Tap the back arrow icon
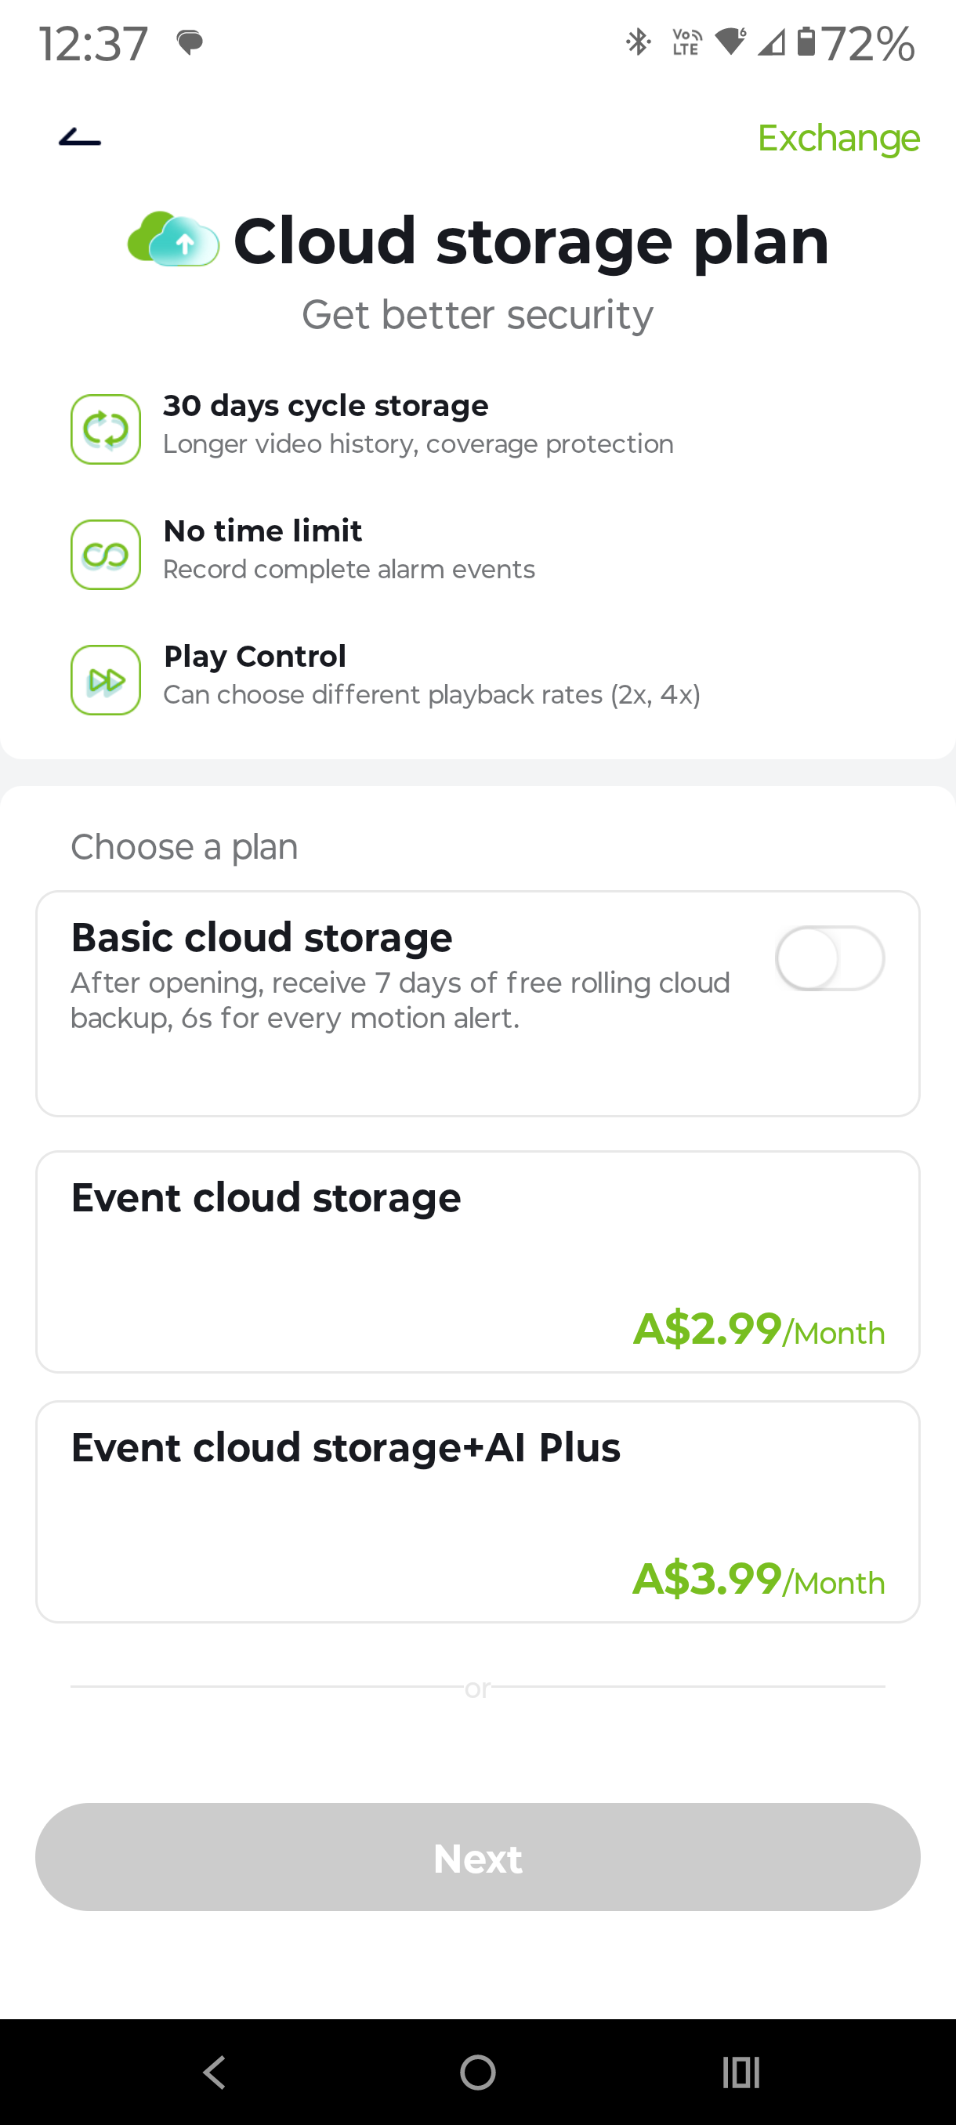 click(80, 138)
